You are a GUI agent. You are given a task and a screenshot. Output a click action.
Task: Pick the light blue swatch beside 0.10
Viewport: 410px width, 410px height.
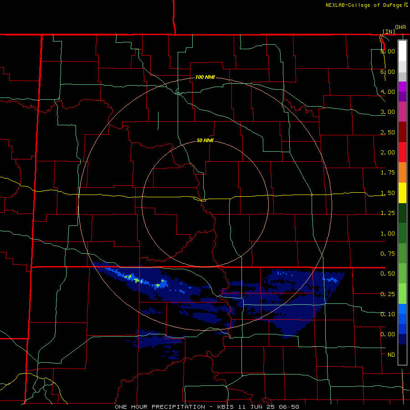pos(402,309)
